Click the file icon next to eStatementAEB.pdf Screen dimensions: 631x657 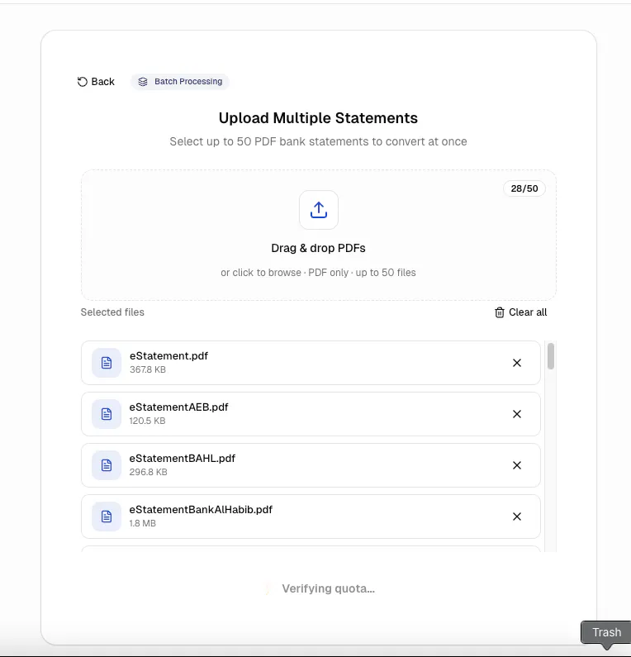point(107,414)
